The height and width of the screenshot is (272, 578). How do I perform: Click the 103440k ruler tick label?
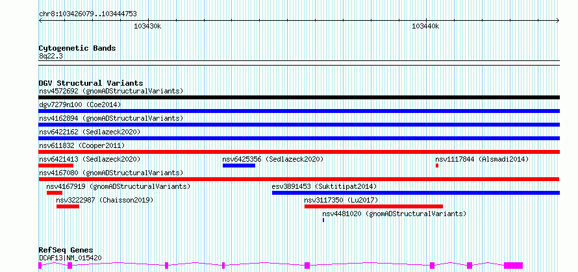click(425, 26)
